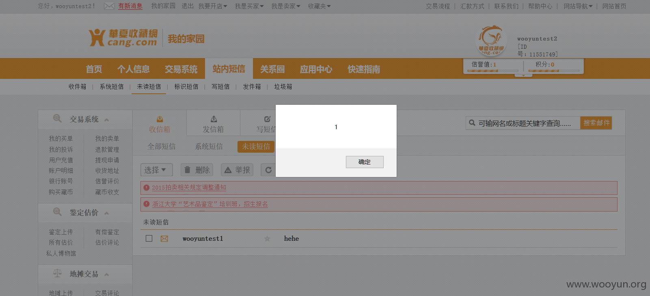Open 账户明细 in the sidebar

click(x=61, y=171)
